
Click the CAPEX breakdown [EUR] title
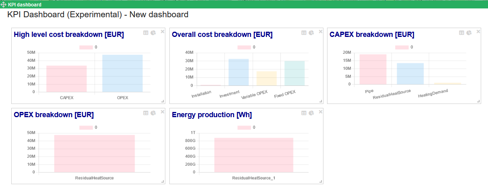pos(372,35)
